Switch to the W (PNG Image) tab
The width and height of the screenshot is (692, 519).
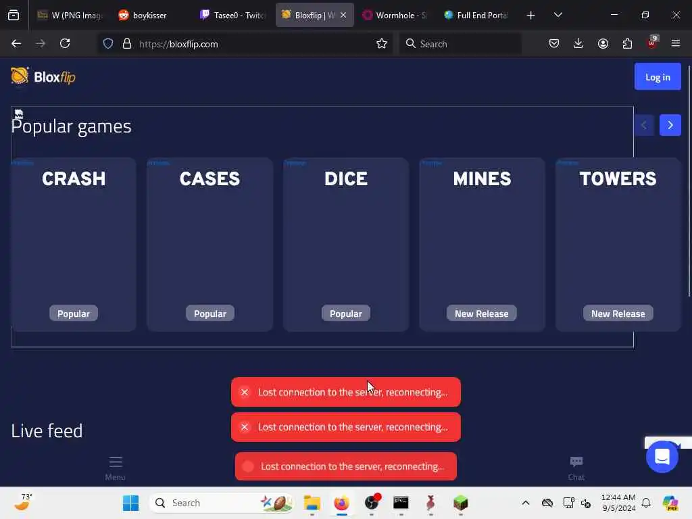pos(70,15)
